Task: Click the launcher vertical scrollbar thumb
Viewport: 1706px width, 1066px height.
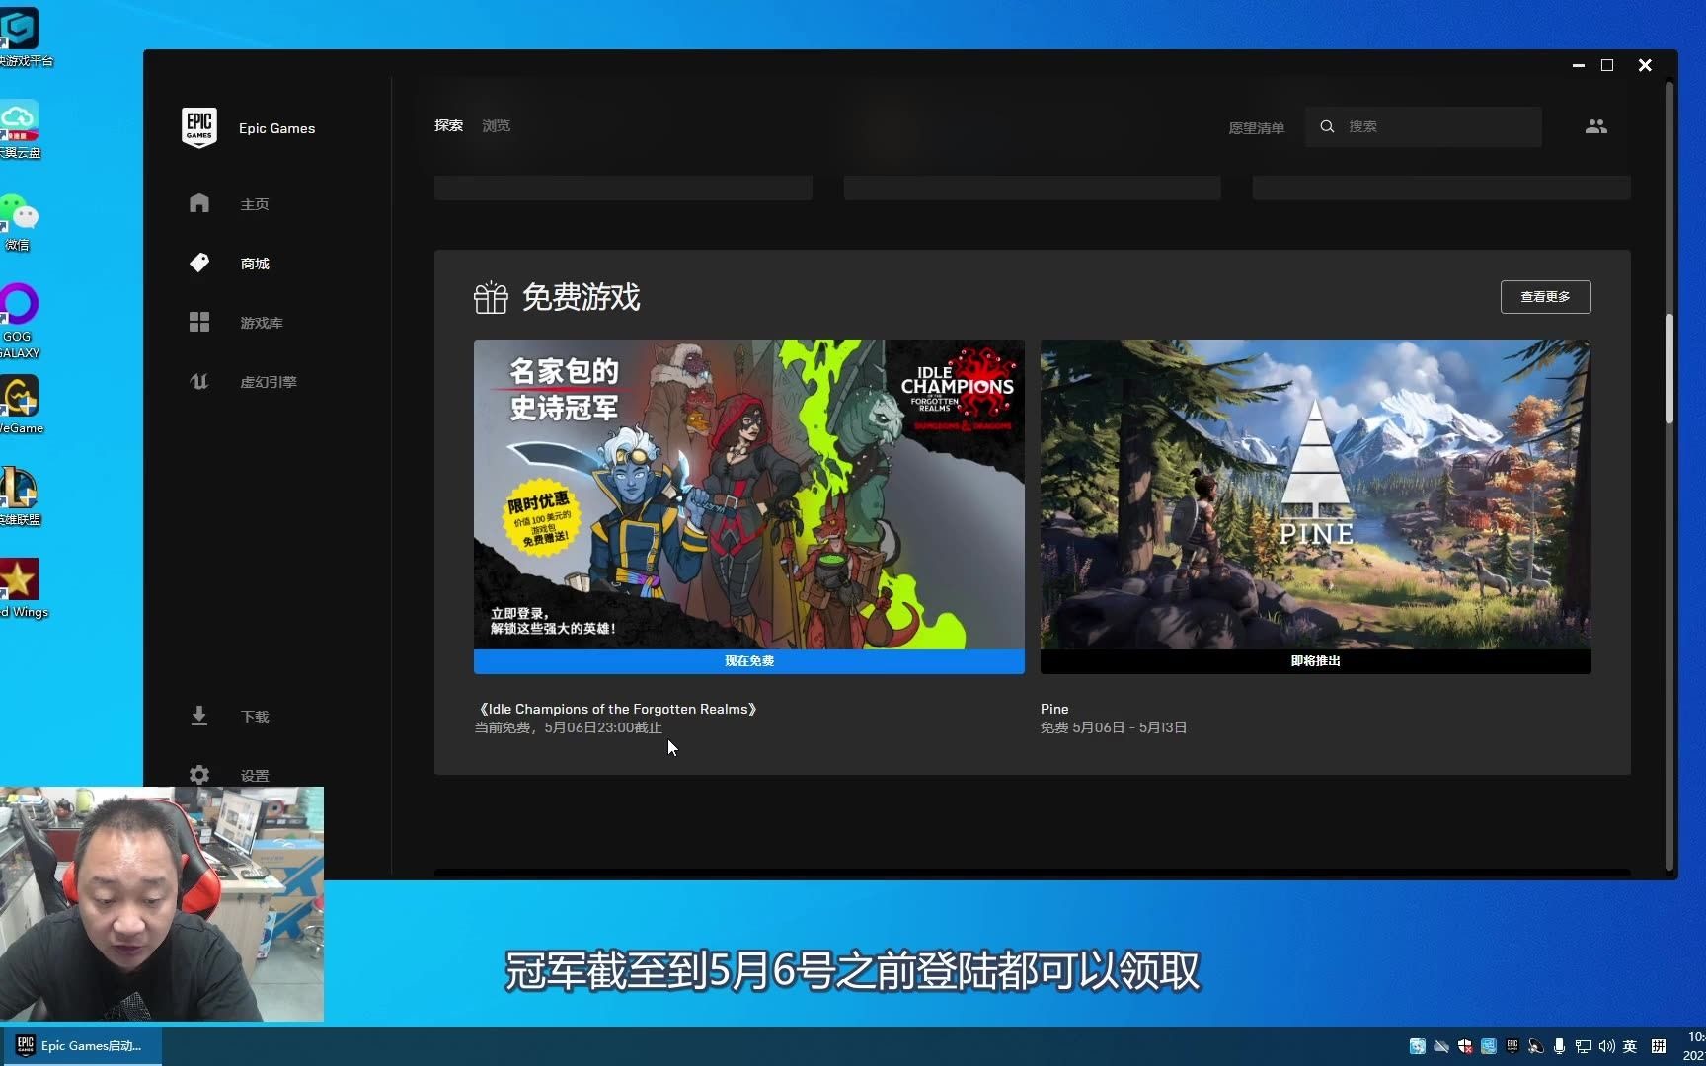Action: 1669,368
